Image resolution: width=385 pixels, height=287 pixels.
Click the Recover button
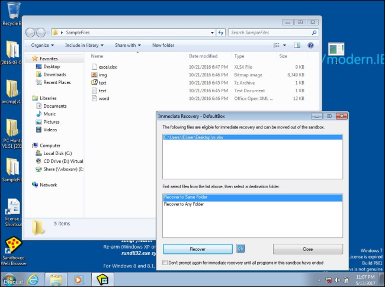[x=198, y=249]
